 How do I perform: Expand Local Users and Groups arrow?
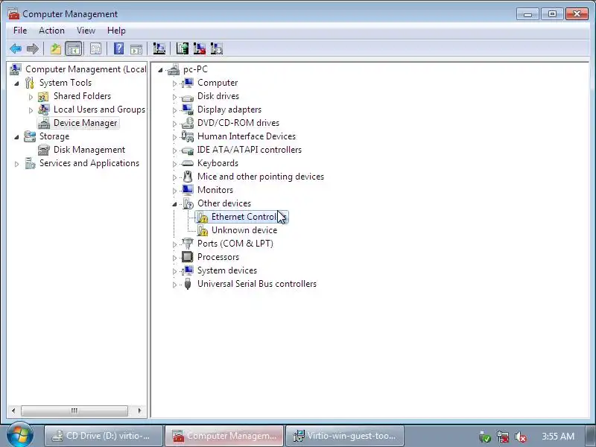(31, 110)
